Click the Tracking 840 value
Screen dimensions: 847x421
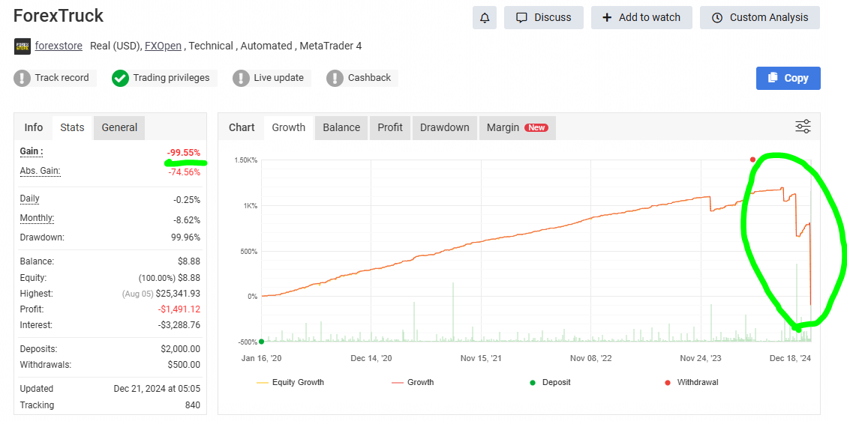[x=192, y=405]
